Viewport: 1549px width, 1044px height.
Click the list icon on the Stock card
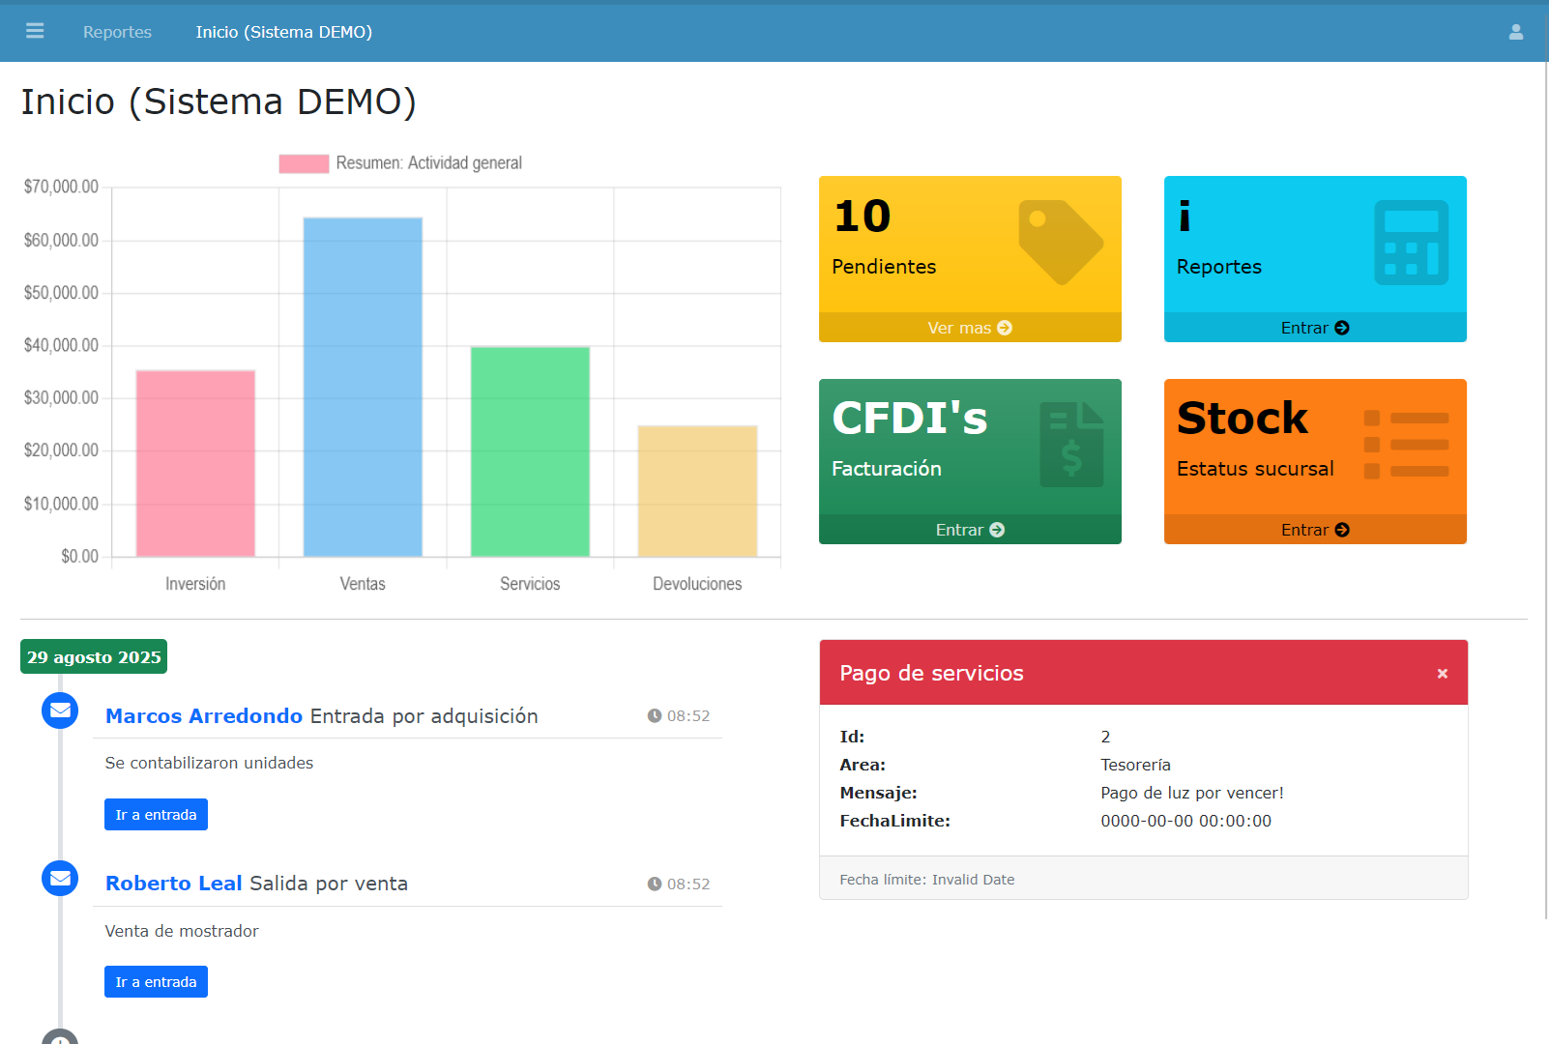pyautogui.click(x=1407, y=445)
